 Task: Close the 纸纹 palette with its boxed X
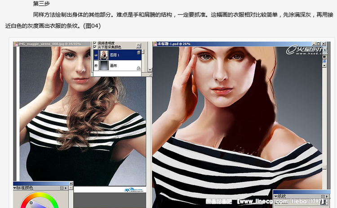pyautogui.click(x=323, y=196)
